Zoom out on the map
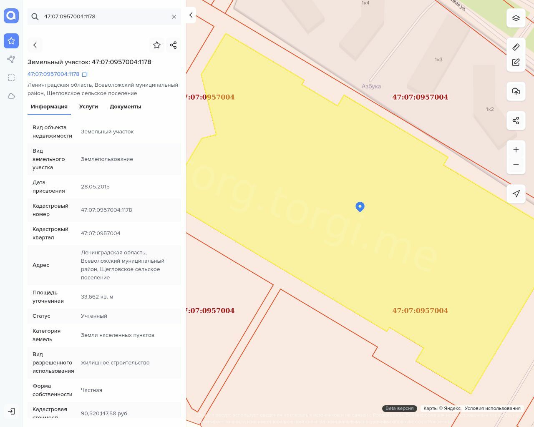This screenshot has height=427, width=534. coord(516,165)
